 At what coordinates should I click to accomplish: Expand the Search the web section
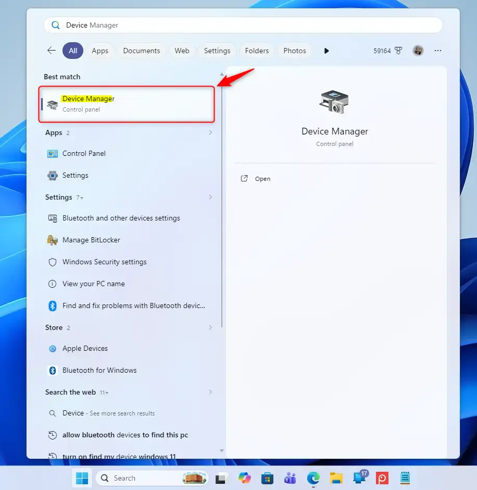[x=210, y=392]
